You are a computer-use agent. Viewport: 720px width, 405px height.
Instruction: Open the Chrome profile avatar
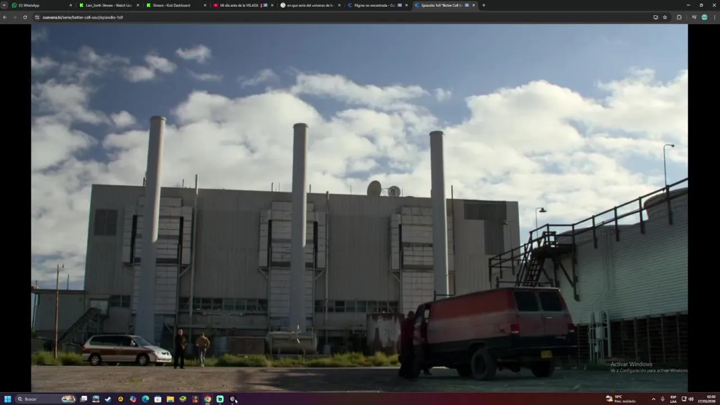click(704, 17)
